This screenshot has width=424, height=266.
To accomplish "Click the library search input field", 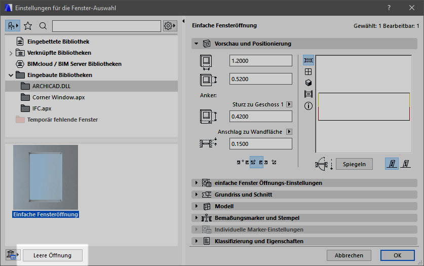I will 106,26.
